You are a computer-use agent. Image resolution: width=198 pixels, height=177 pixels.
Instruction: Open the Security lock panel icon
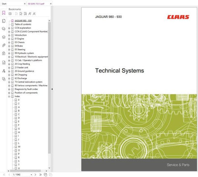point(4,53)
